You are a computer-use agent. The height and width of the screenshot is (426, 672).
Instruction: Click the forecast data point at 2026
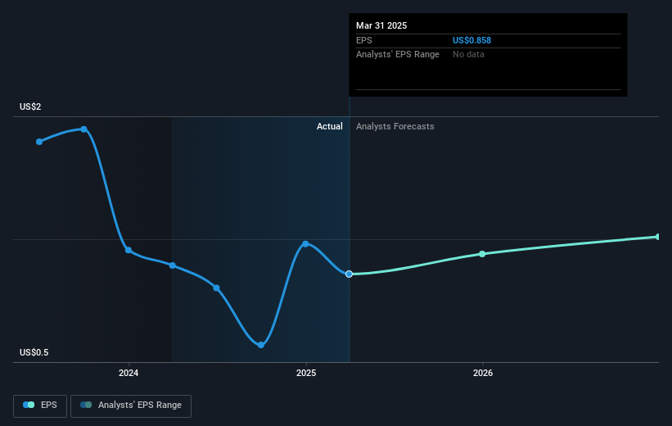click(x=482, y=254)
